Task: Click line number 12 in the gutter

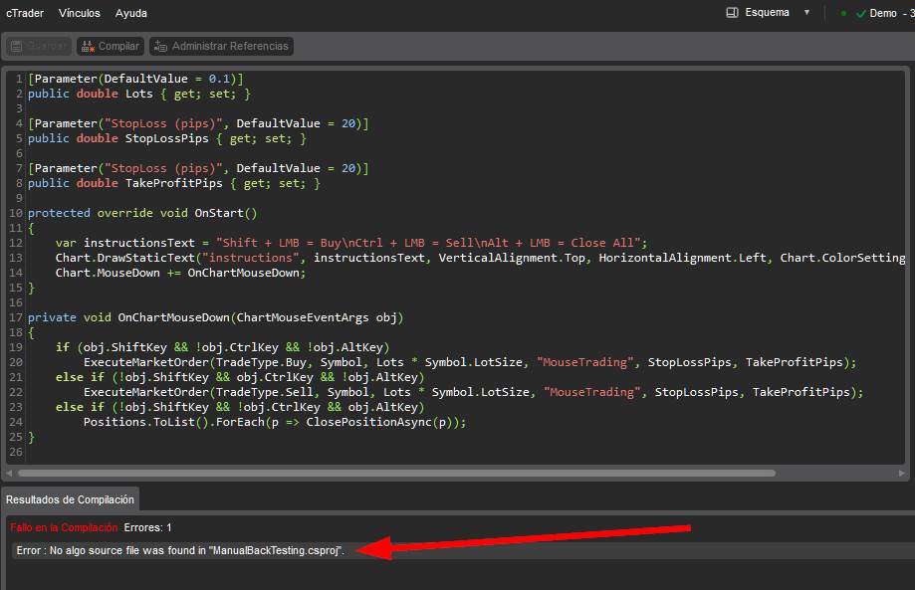Action: tap(16, 243)
